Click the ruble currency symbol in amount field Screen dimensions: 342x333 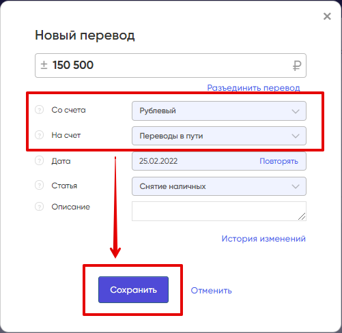[297, 66]
